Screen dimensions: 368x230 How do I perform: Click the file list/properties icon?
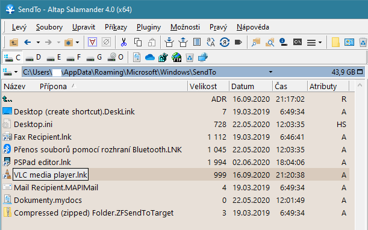pos(197,42)
